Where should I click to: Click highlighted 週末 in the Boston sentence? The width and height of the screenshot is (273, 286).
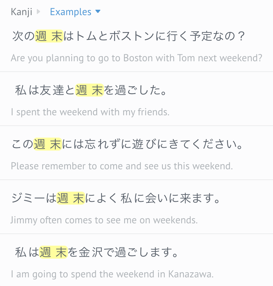tap(49, 36)
